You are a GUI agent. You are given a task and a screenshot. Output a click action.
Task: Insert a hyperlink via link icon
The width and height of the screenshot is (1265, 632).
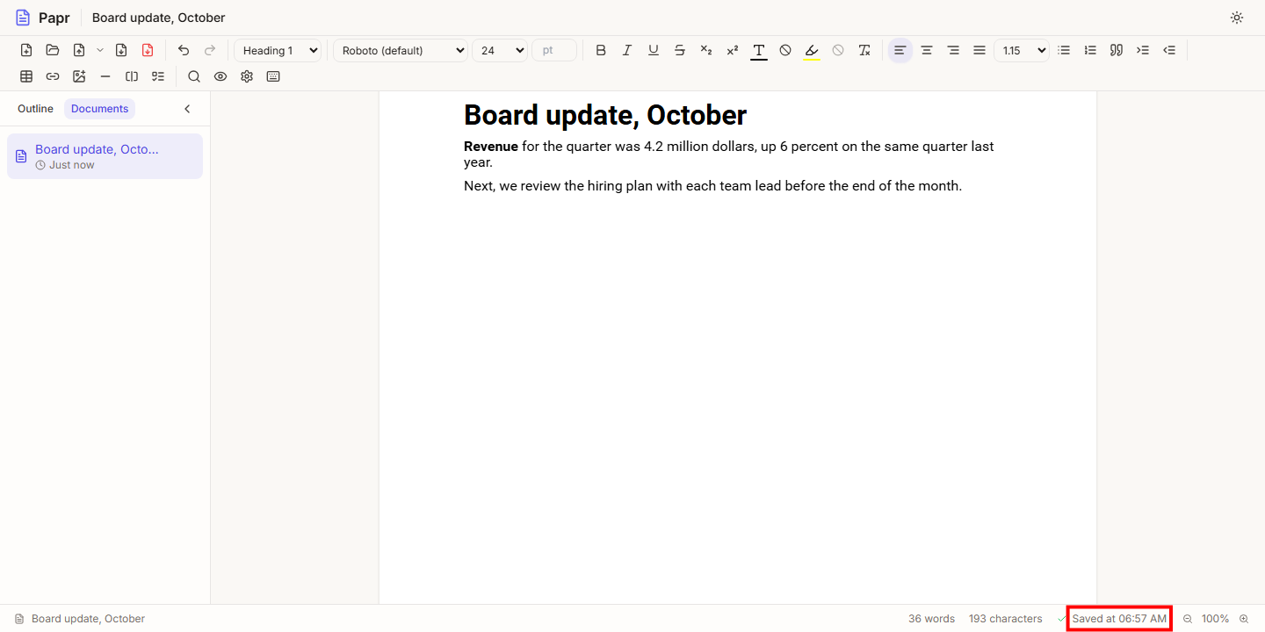pos(53,76)
